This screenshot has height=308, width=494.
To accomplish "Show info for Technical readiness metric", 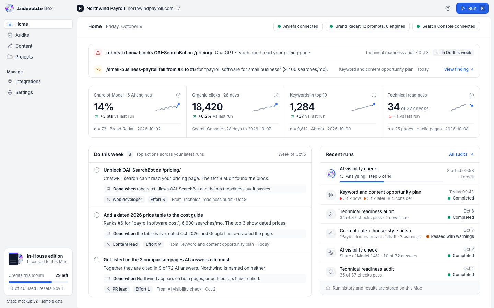I will (x=472, y=95).
